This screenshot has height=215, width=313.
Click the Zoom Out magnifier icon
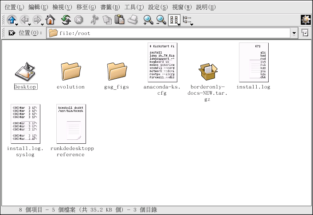[x=161, y=20]
